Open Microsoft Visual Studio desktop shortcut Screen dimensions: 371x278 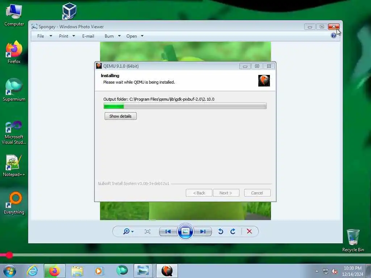14,132
